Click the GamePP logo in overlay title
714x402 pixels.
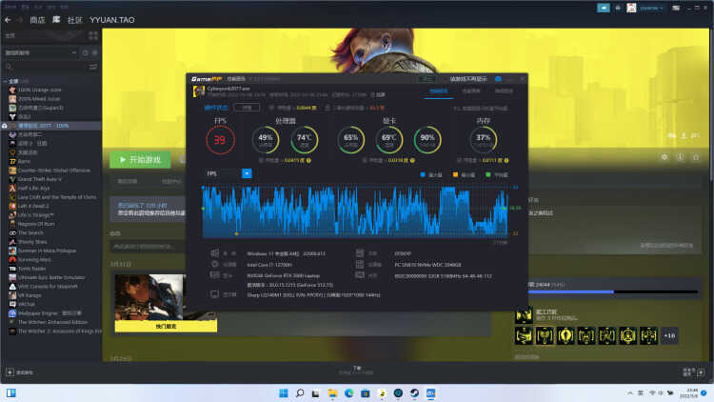[x=207, y=79]
